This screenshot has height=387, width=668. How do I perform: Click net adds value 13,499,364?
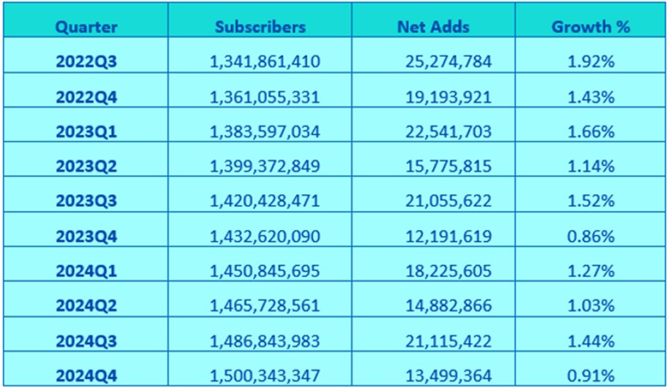click(448, 376)
